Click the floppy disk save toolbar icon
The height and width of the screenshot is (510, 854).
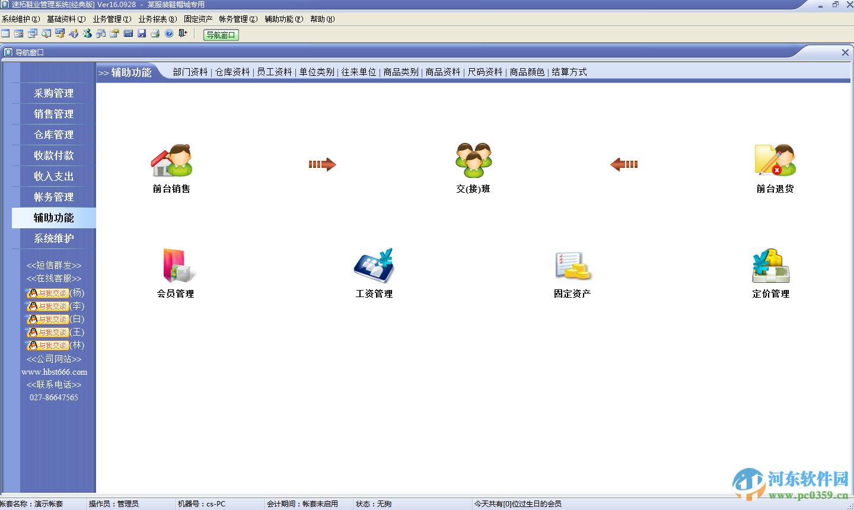click(x=142, y=34)
